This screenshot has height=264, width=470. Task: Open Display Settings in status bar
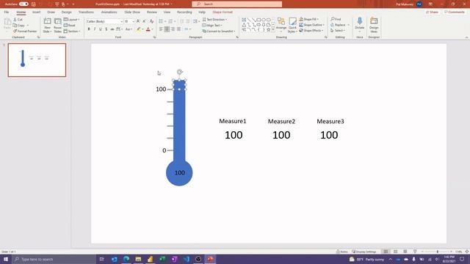click(x=364, y=252)
